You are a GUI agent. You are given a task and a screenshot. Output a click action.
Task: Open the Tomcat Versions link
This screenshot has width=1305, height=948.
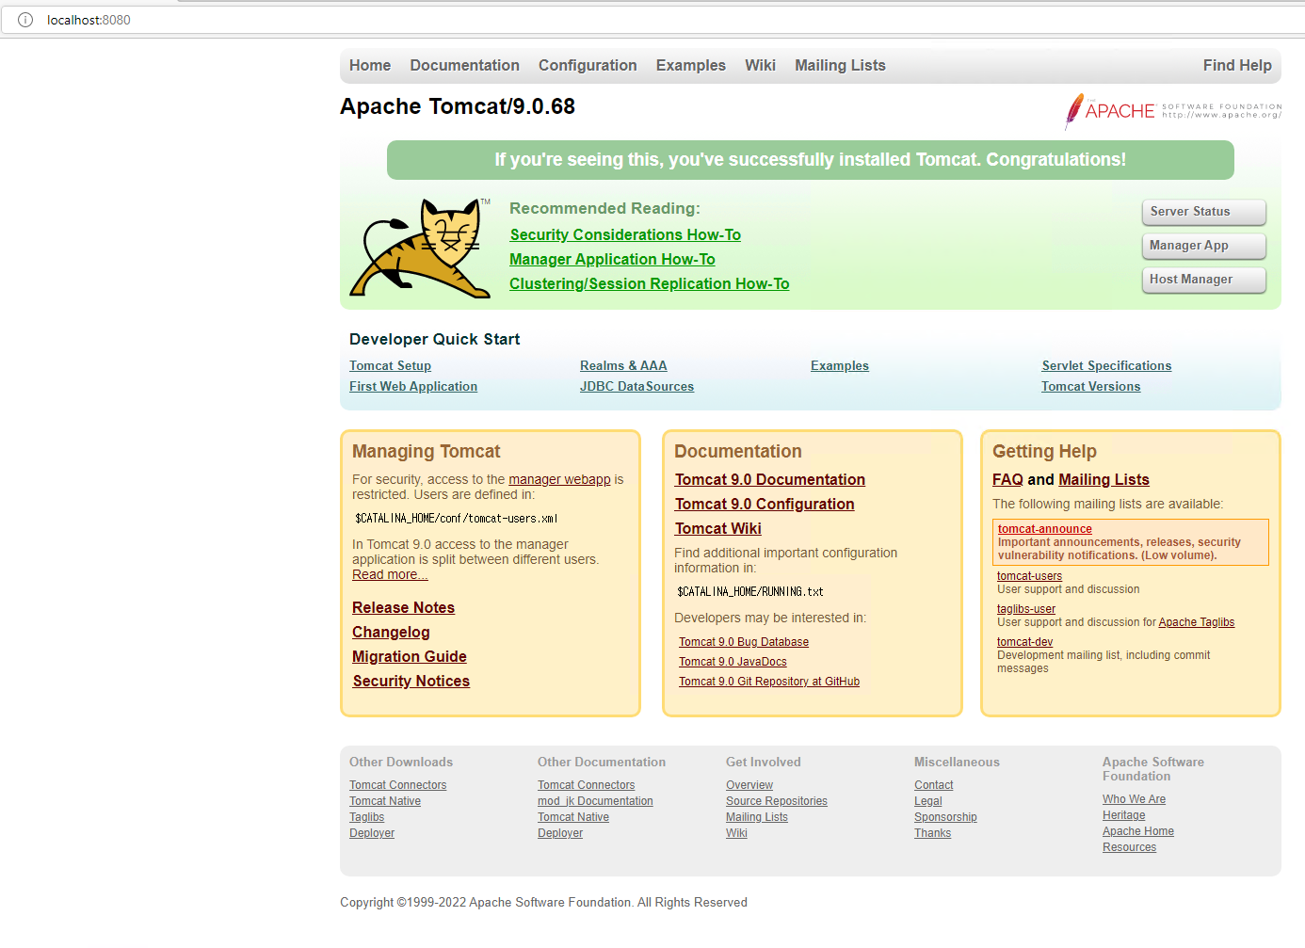[1090, 386]
